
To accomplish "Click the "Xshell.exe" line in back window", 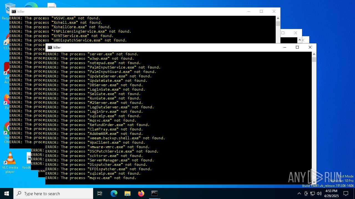I will coord(56,23).
